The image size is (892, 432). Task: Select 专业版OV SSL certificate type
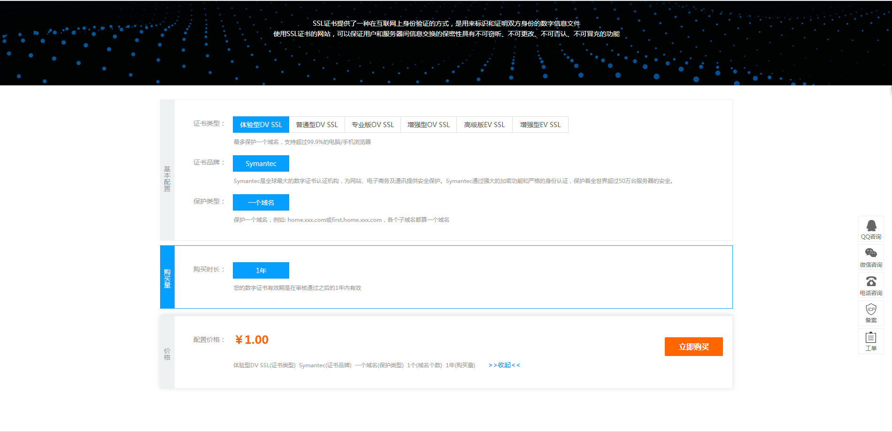[x=372, y=124]
